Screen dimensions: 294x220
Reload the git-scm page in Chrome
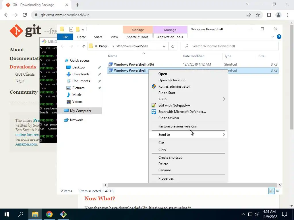[25, 15]
